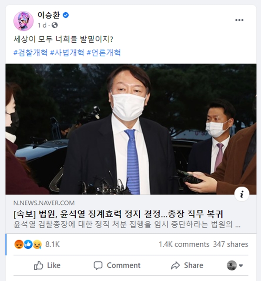Open the #검찰개혁 hashtag
261x281 pixels.
30,53
